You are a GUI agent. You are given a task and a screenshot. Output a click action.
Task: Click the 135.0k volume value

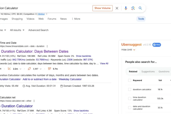pyautogui.click(x=160, y=99)
